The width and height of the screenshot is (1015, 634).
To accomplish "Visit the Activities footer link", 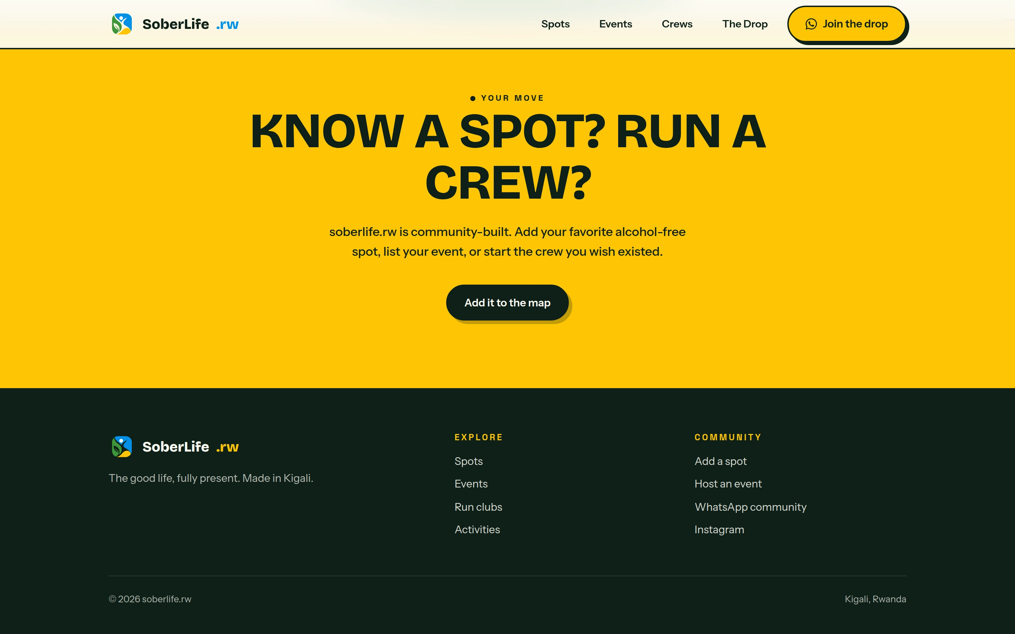I will [477, 530].
